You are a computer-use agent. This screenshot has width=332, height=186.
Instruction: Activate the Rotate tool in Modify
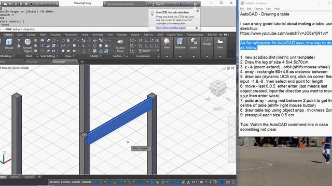94,45
